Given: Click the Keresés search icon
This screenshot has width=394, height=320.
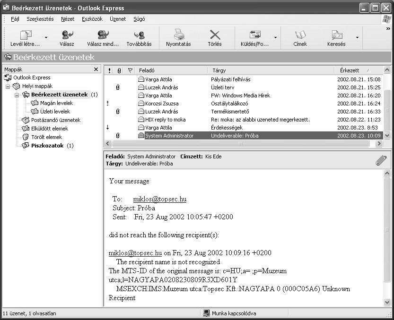Looking at the screenshot, I should click(336, 35).
